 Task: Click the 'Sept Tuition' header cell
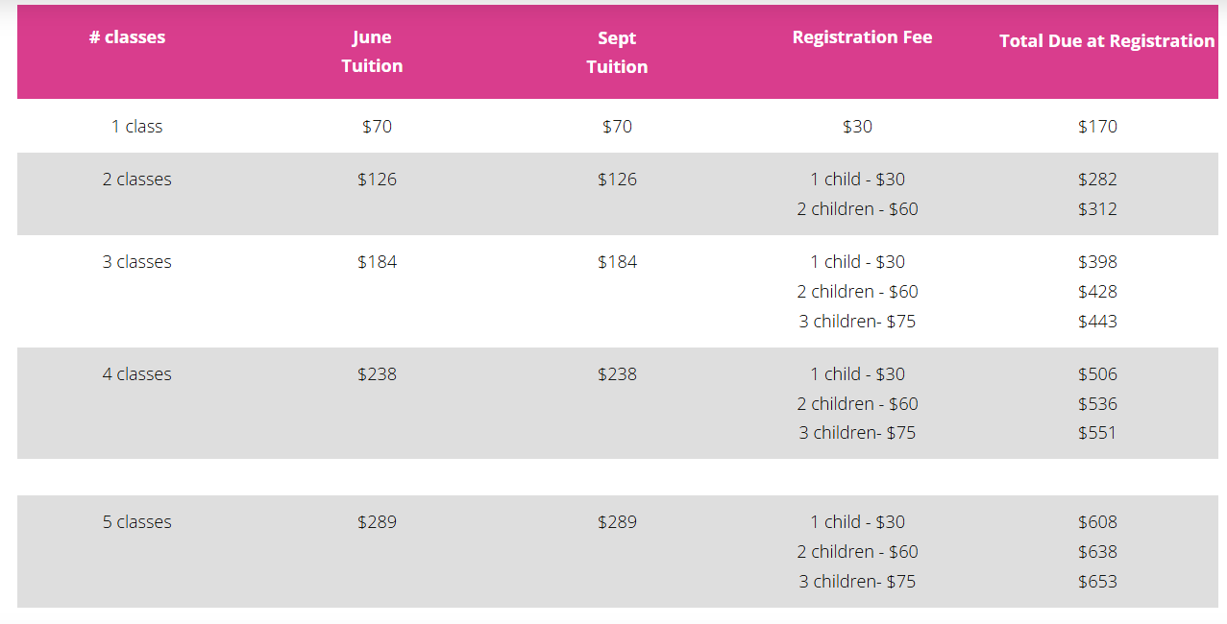pyautogui.click(x=617, y=53)
